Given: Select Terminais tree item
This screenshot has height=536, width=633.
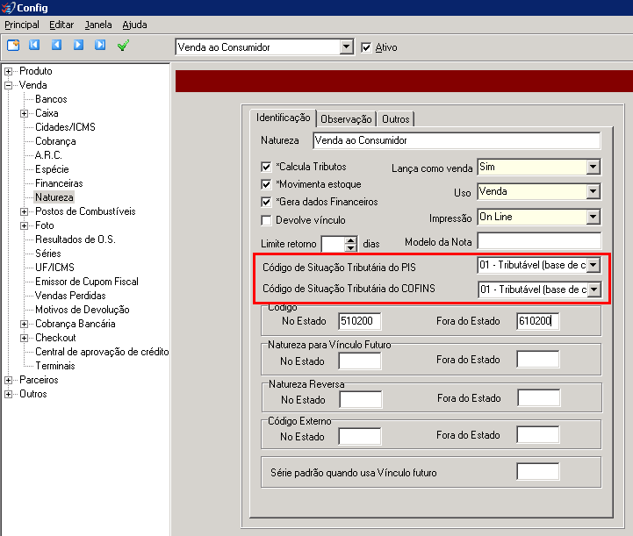Looking at the screenshot, I should click(55, 366).
